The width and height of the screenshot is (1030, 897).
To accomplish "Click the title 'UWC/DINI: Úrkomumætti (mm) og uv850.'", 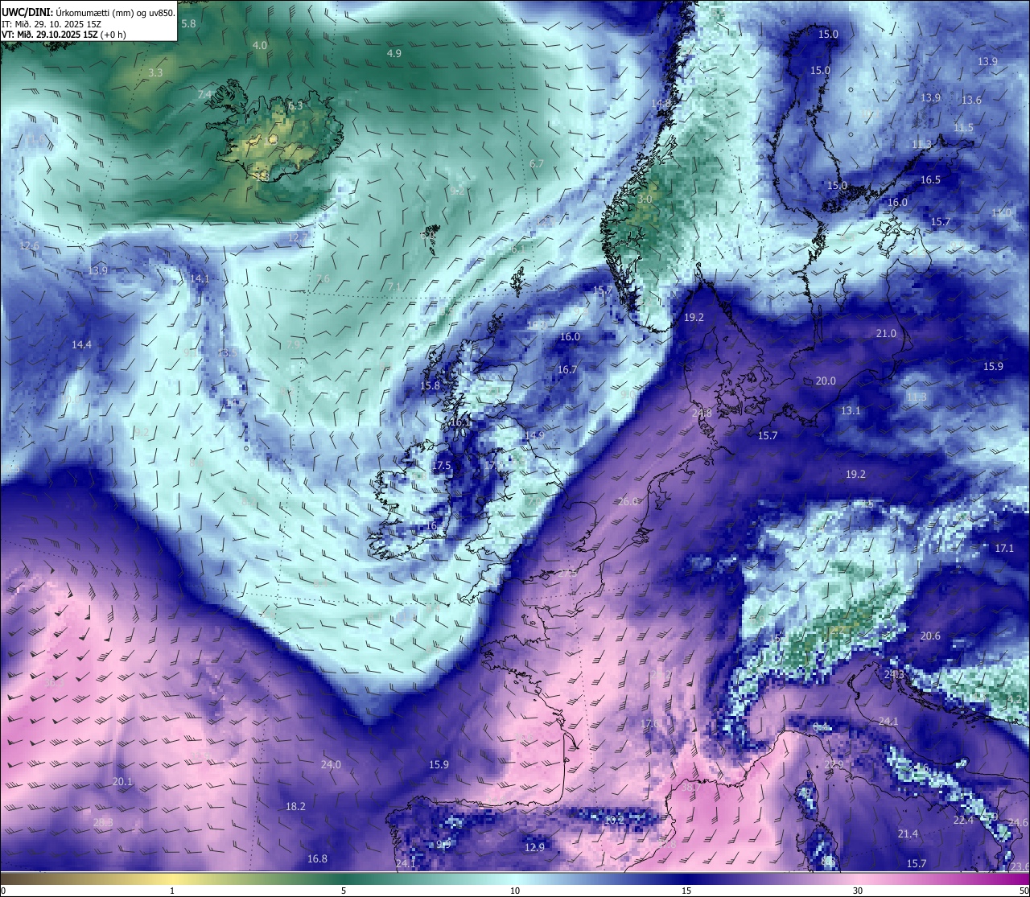I will [x=89, y=12].
